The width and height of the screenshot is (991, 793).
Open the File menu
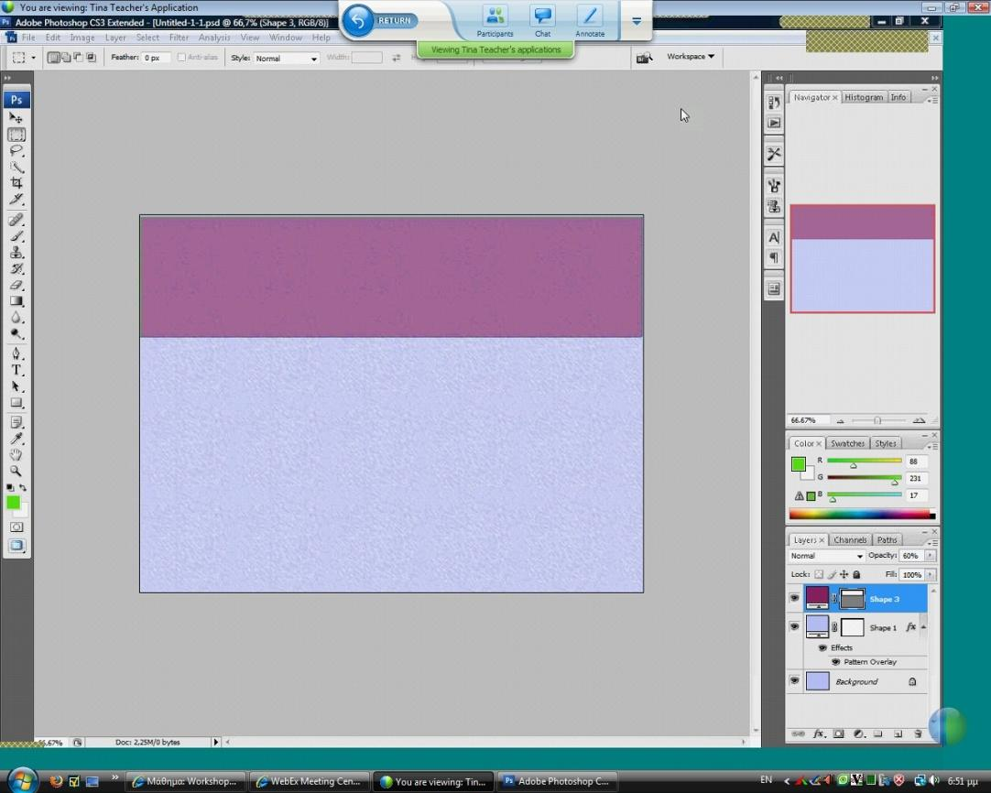click(28, 38)
